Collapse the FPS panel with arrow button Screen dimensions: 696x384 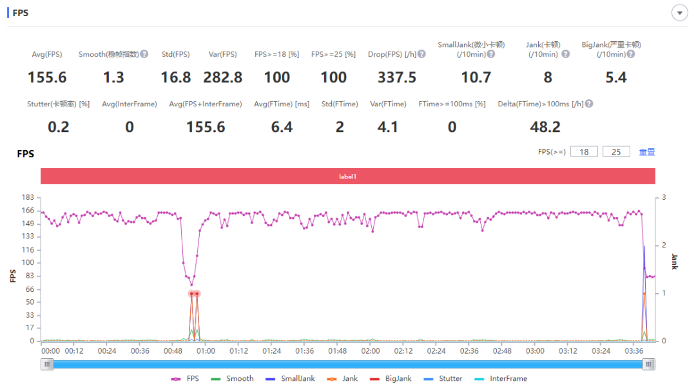point(679,13)
